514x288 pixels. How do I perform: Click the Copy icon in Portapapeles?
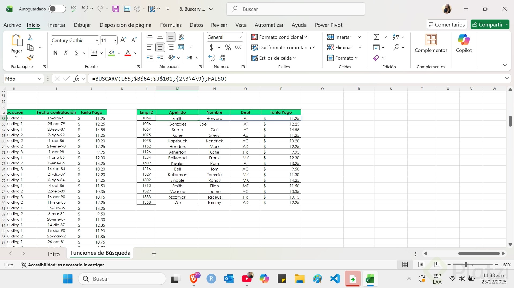31,47
